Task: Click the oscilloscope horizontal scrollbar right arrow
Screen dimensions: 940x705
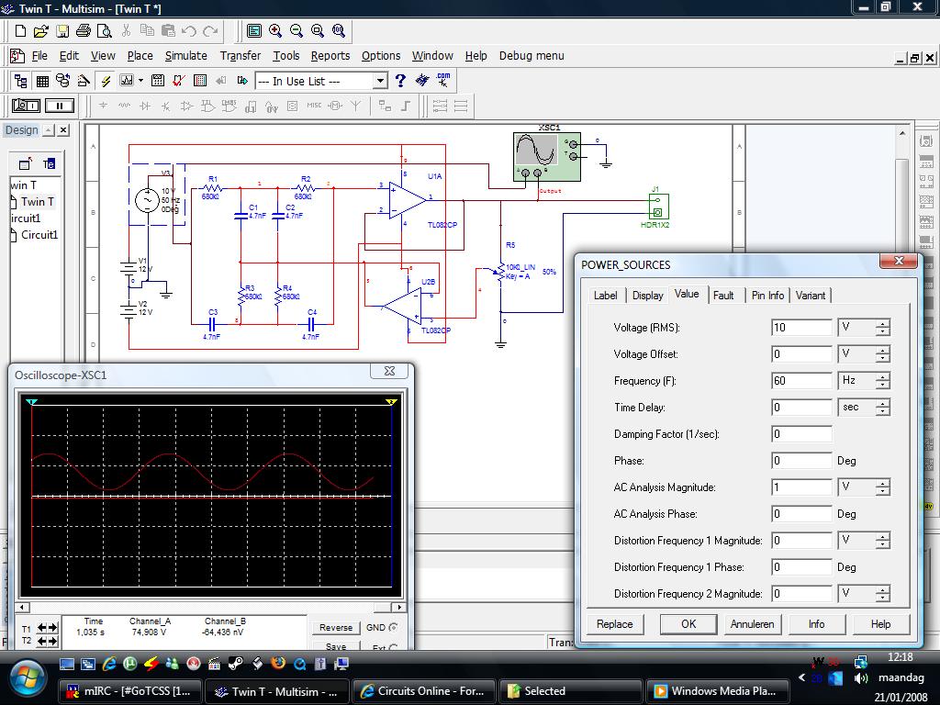Action: point(398,607)
